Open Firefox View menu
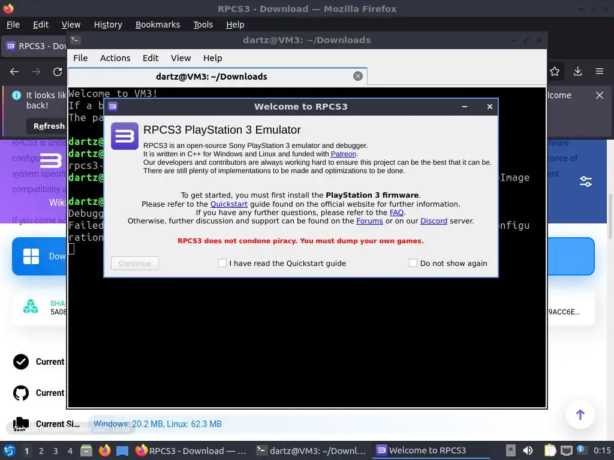Viewport: 614px width, 460px height. [x=71, y=25]
